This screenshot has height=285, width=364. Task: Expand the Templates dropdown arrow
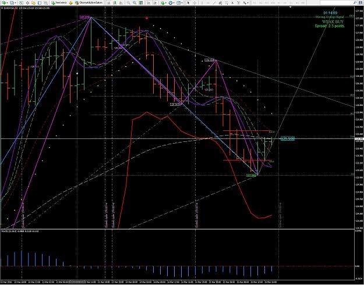181,3
